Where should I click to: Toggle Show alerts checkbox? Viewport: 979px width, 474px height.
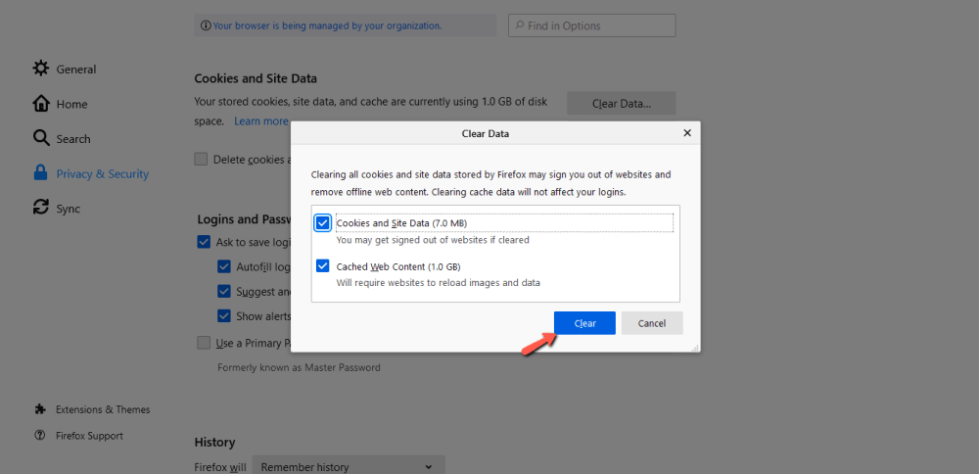tap(224, 316)
